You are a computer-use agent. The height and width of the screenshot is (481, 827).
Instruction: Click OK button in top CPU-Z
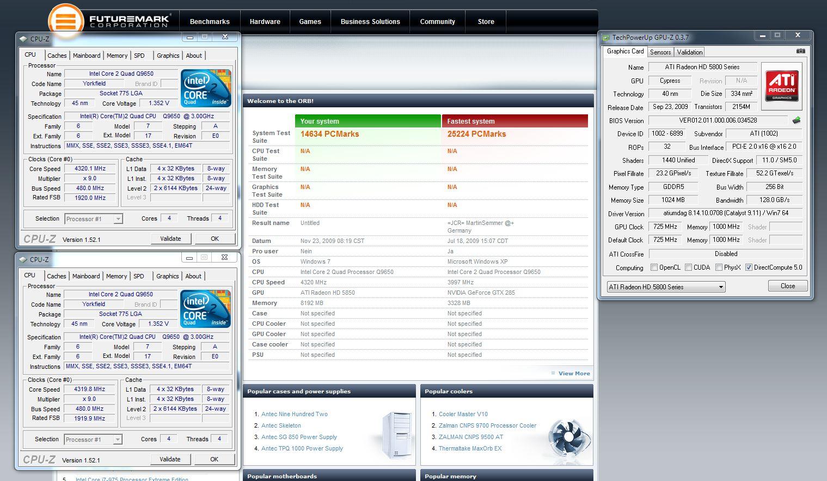[215, 239]
